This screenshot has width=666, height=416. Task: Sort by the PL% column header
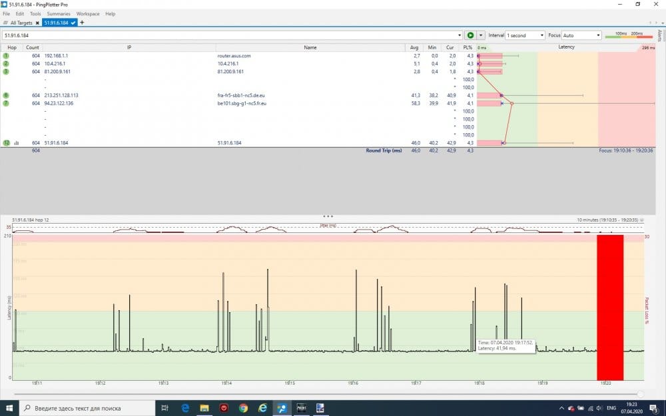[470, 47]
